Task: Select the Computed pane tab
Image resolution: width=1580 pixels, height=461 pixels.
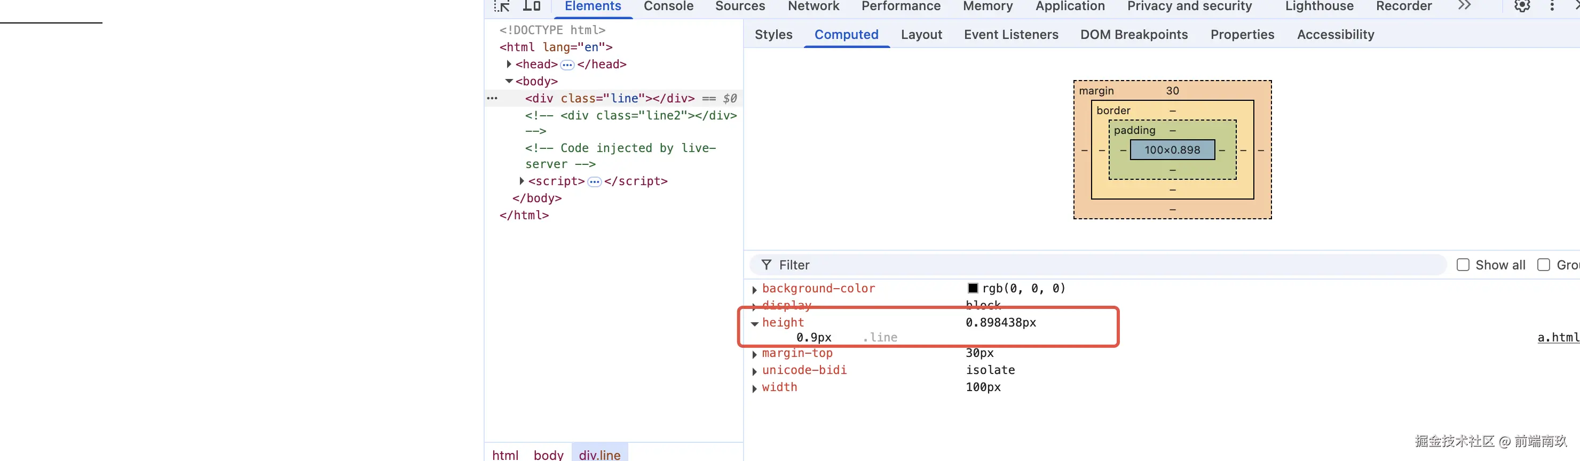Action: [847, 34]
